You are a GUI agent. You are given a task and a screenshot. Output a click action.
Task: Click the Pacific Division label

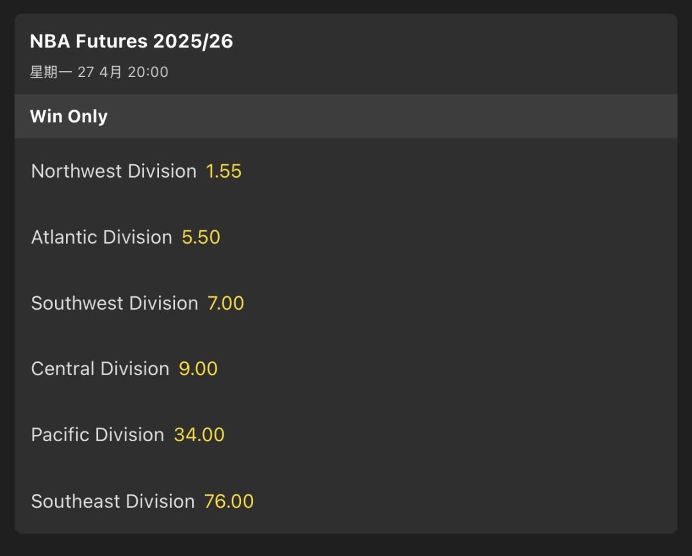97,435
